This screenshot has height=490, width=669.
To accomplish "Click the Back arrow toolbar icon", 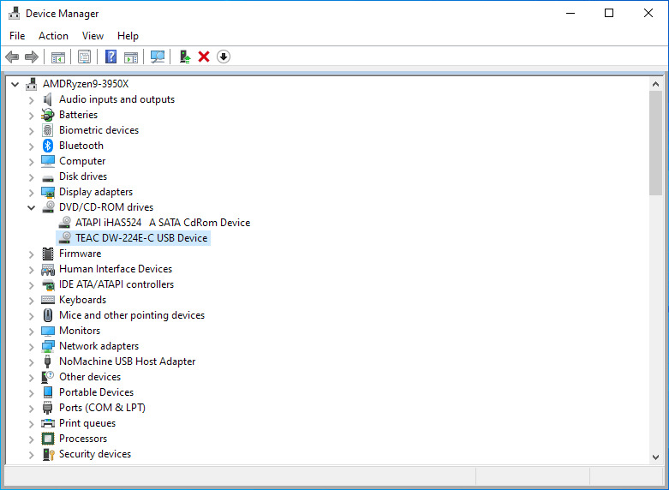I will click(12, 57).
